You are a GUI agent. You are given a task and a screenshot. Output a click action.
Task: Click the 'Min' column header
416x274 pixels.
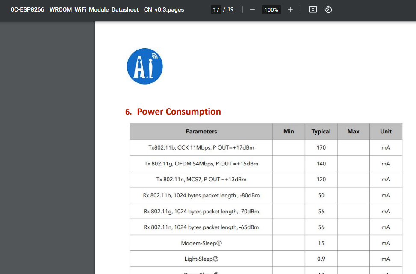(x=289, y=131)
